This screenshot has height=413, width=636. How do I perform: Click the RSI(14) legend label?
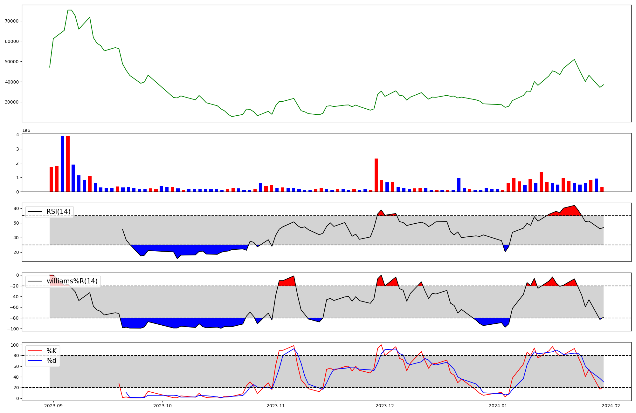click(59, 212)
